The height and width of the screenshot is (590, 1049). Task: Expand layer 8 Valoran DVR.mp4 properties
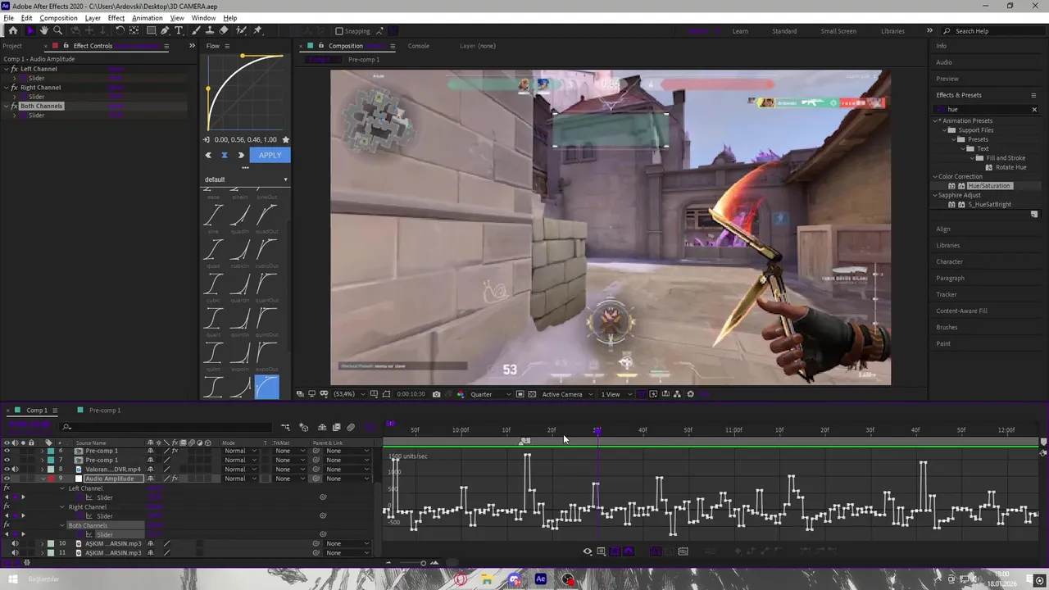43,470
